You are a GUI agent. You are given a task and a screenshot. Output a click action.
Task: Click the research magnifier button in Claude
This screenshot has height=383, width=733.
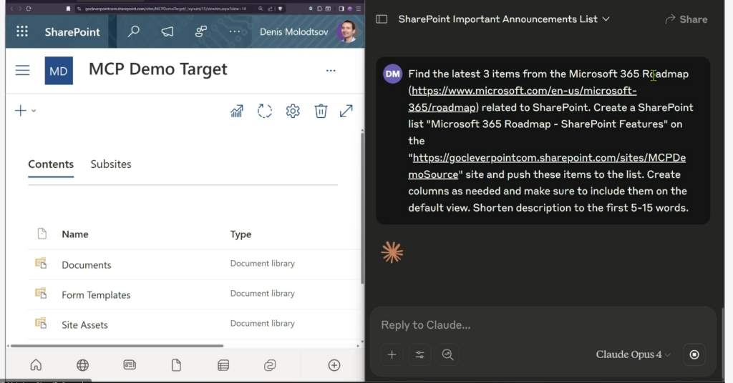click(448, 354)
